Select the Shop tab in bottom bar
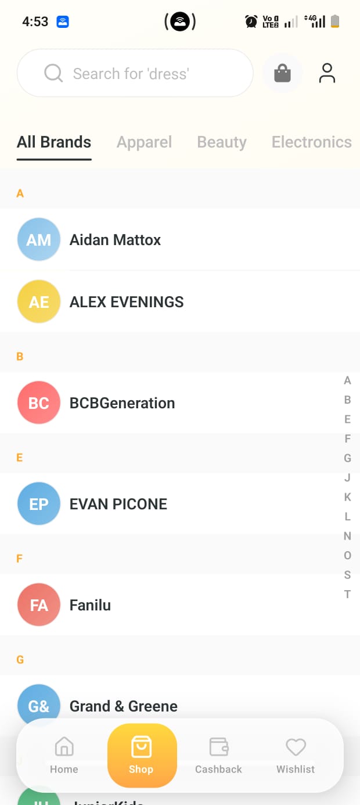Screen dimensions: 360x805 click(x=142, y=755)
